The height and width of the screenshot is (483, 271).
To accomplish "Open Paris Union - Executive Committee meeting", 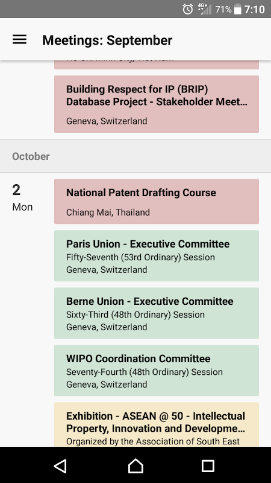I will click(x=157, y=255).
